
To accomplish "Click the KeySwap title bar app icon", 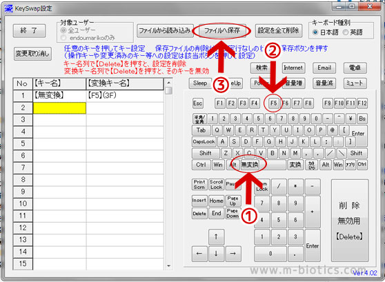I will [x=8, y=8].
